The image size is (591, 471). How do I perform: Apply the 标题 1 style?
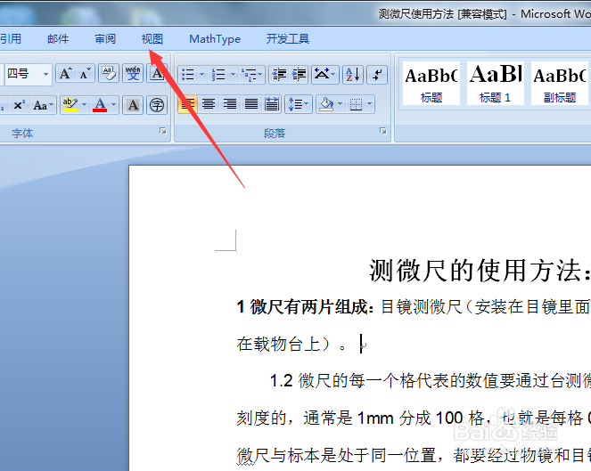[x=496, y=84]
